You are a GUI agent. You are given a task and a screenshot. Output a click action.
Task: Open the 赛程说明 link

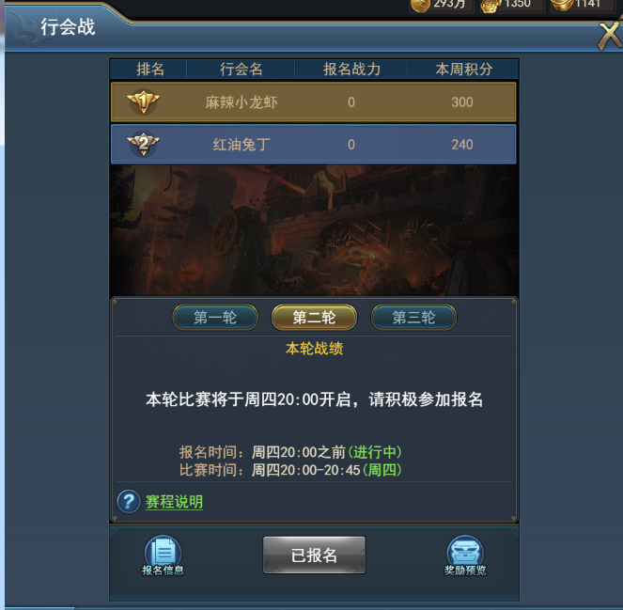point(174,502)
